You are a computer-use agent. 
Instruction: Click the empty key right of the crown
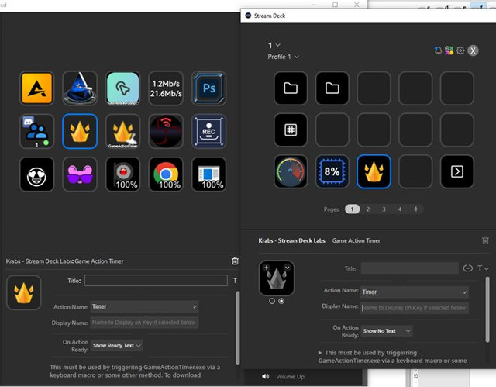point(415,171)
